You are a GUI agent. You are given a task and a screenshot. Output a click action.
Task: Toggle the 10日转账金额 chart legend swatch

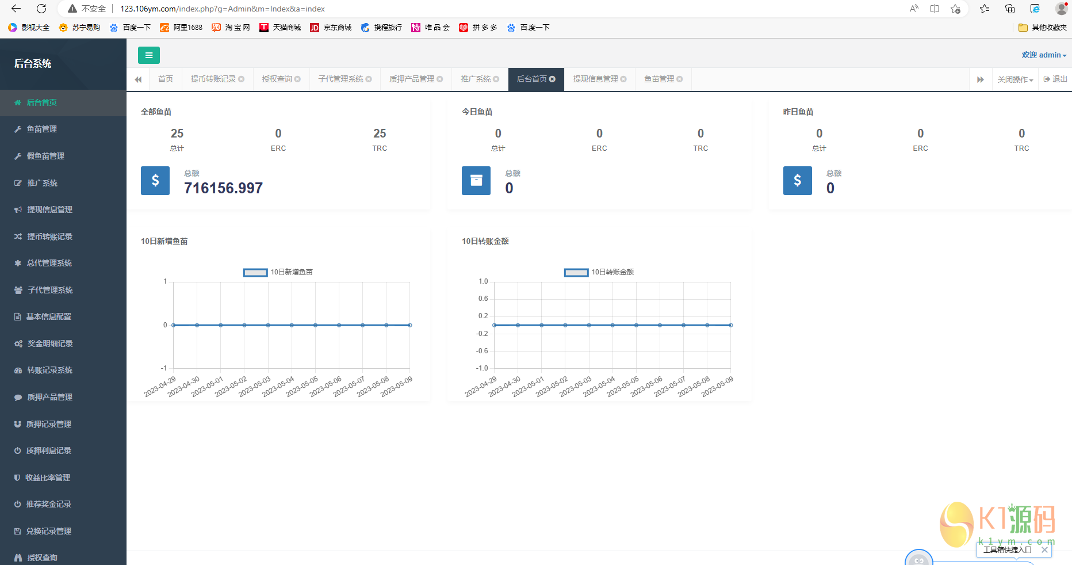(576, 272)
